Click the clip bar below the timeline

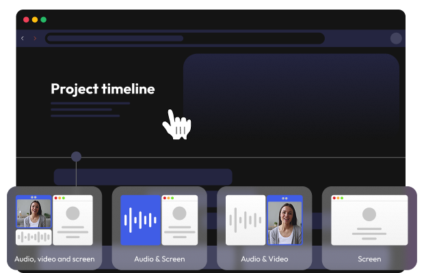coord(142,177)
